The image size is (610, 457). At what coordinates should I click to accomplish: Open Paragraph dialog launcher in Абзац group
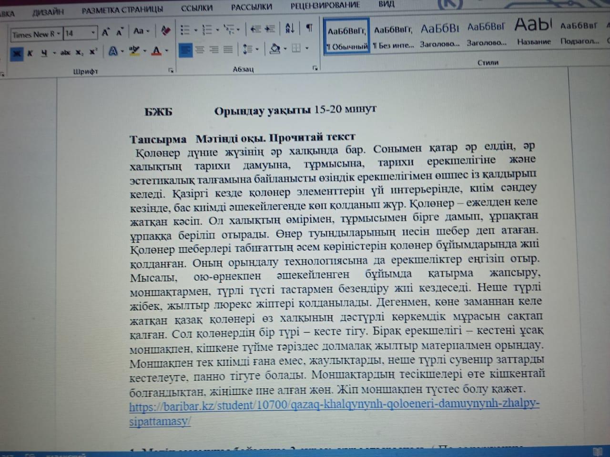pyautogui.click(x=315, y=68)
